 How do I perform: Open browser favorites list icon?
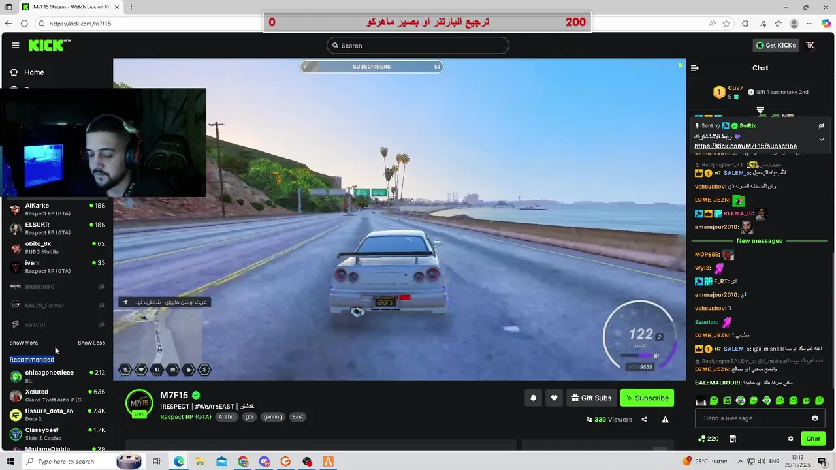[779, 23]
